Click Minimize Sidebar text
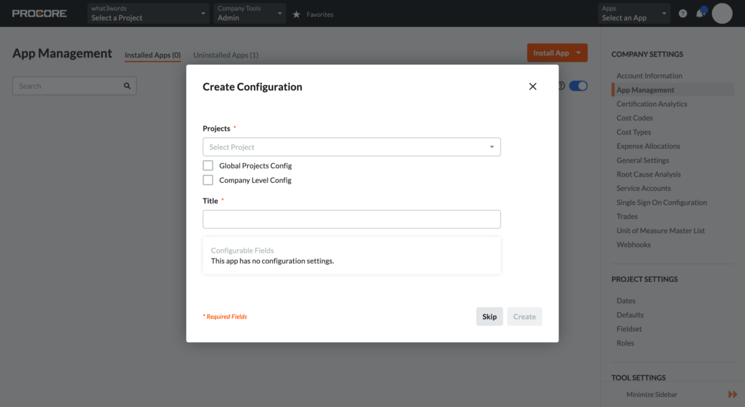The width and height of the screenshot is (745, 407). [x=652, y=394]
